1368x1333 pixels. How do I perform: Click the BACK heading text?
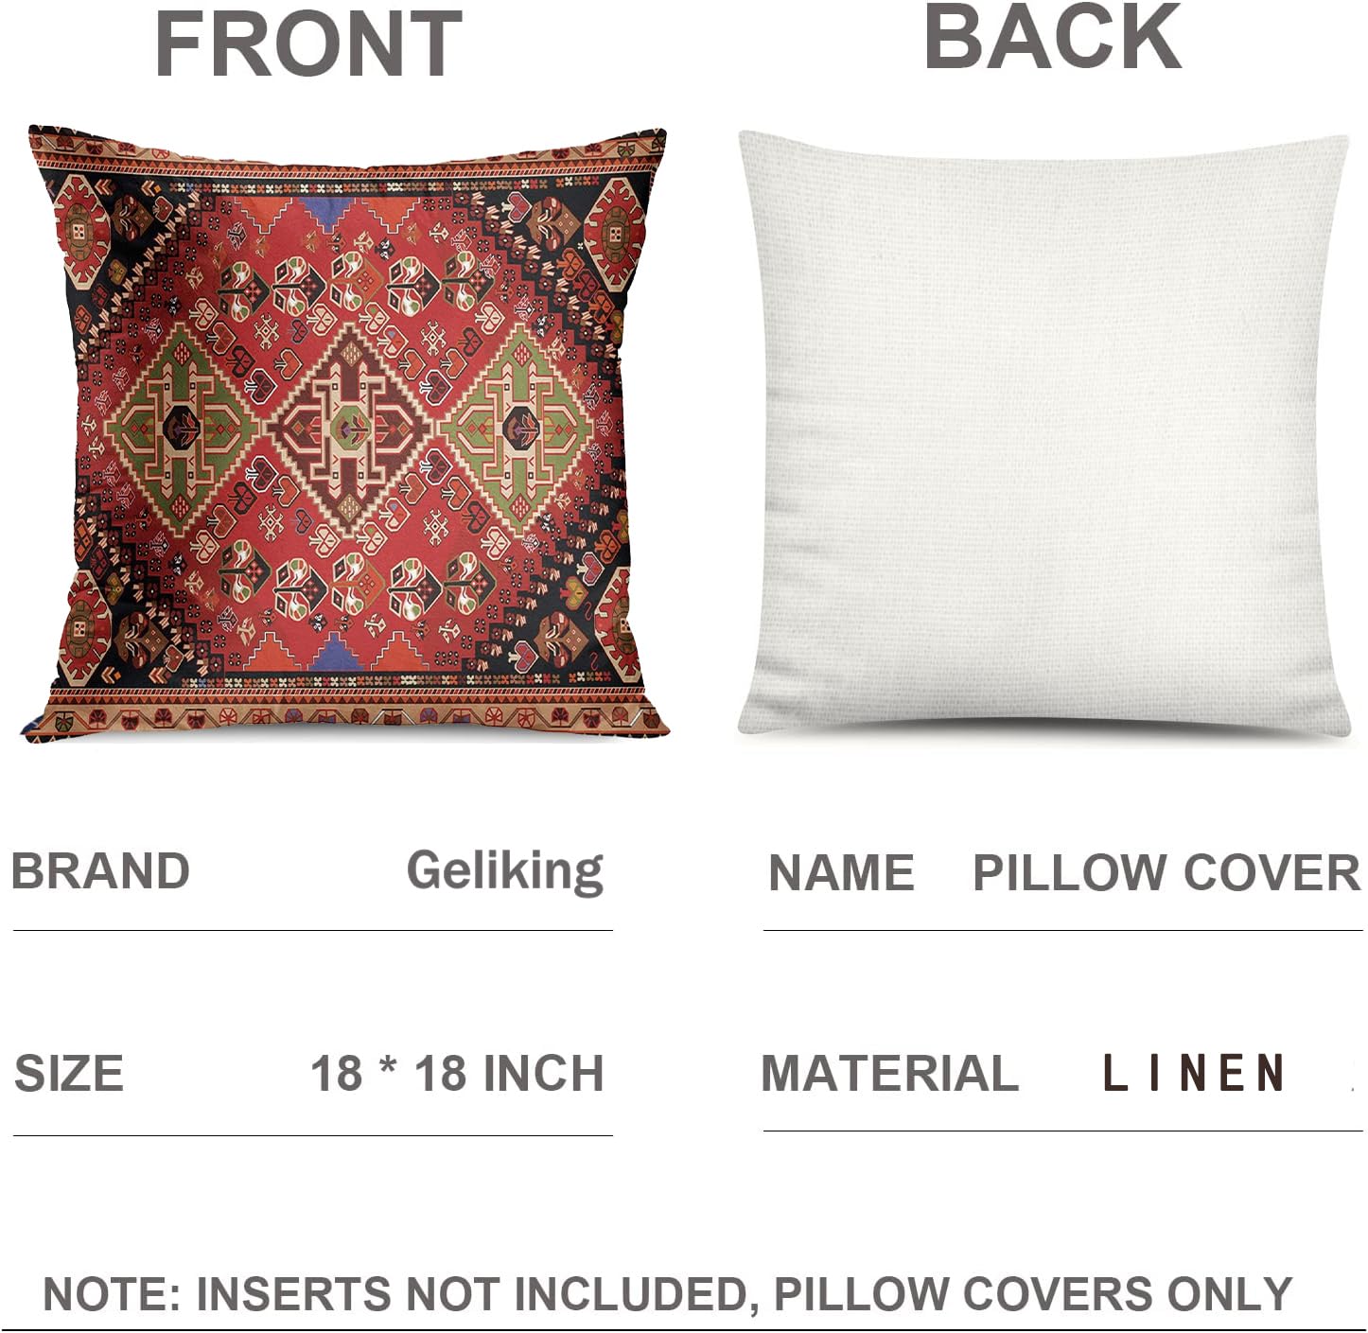(x=1052, y=37)
